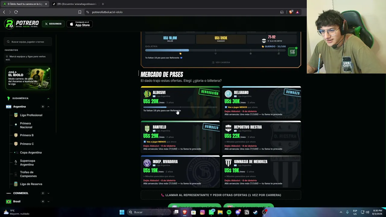Click the browser address bar URL
The height and width of the screenshot is (217, 386).
tap(107, 12)
